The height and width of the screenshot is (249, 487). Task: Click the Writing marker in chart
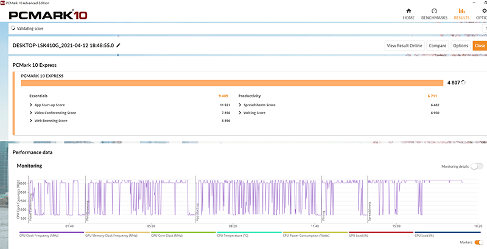point(324,216)
